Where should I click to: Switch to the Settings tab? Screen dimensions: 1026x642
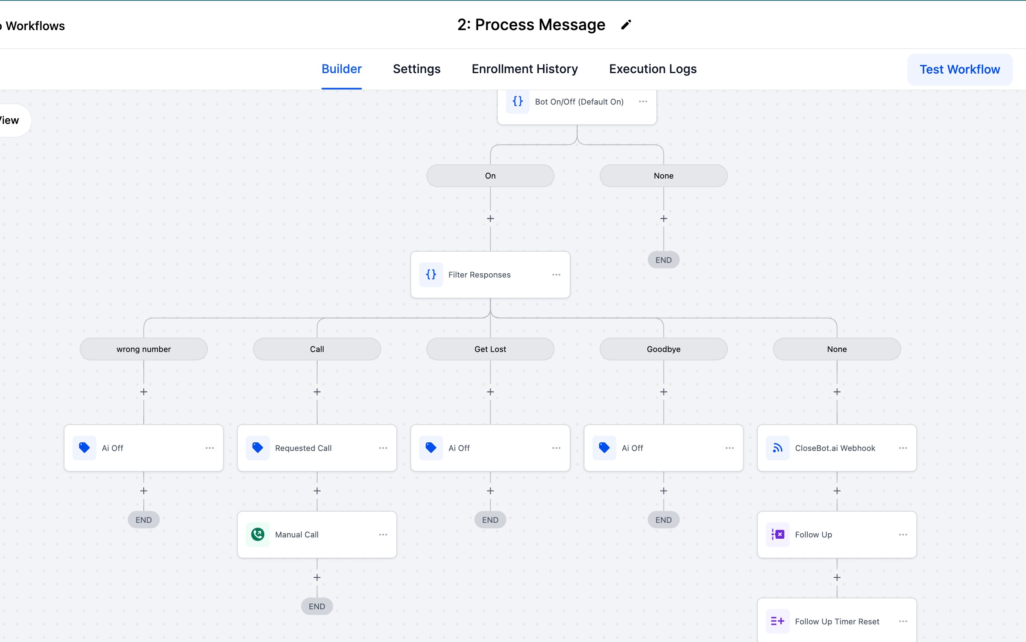coord(417,69)
